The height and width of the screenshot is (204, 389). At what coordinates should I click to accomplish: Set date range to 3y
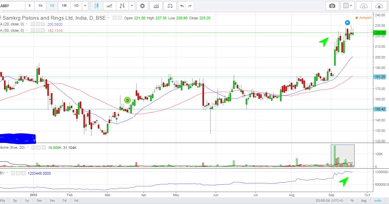(15, 201)
